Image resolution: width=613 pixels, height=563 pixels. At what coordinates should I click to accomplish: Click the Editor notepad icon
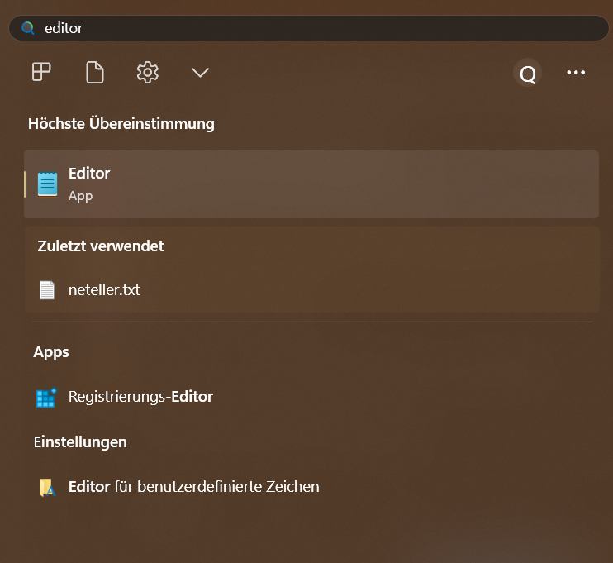click(x=47, y=184)
